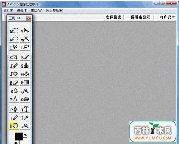Viewport: 179px width, 144px height.
Task: Choose the magic wand tool
Action: (x=25, y=39)
